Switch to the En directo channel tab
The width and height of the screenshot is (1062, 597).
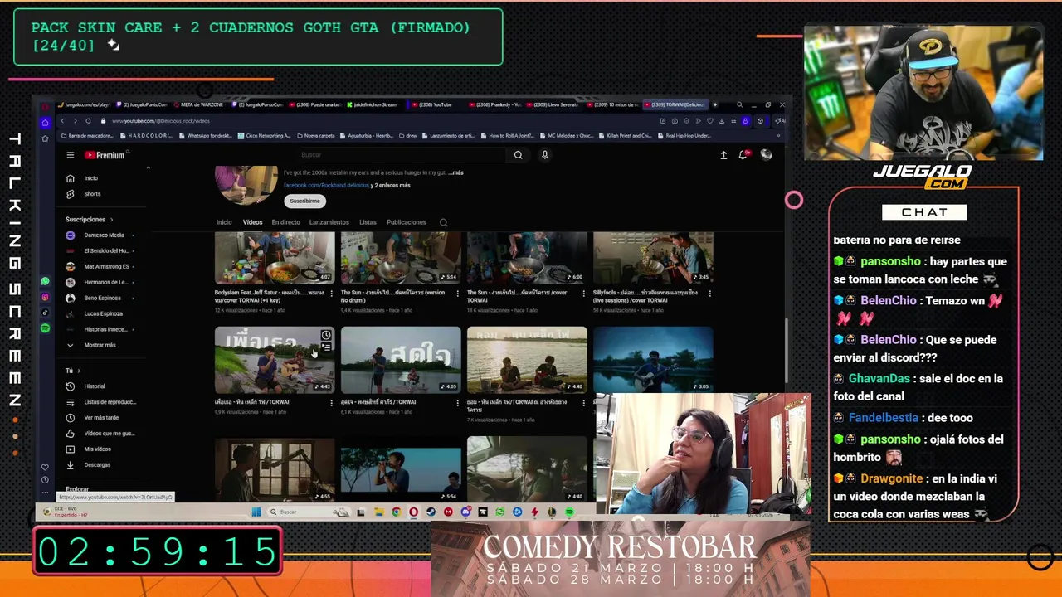point(285,222)
